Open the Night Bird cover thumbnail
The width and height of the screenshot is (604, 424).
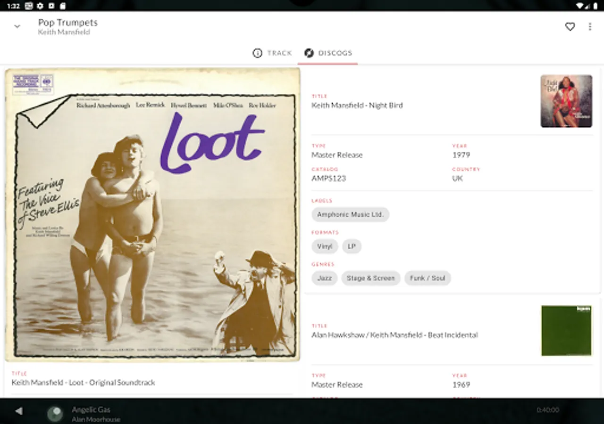point(566,101)
